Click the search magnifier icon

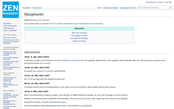tap(170, 8)
